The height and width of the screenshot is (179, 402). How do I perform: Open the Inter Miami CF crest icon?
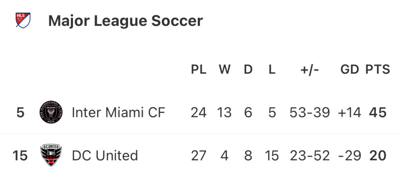point(51,112)
